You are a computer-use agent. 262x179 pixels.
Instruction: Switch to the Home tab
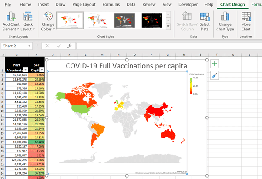25,4
